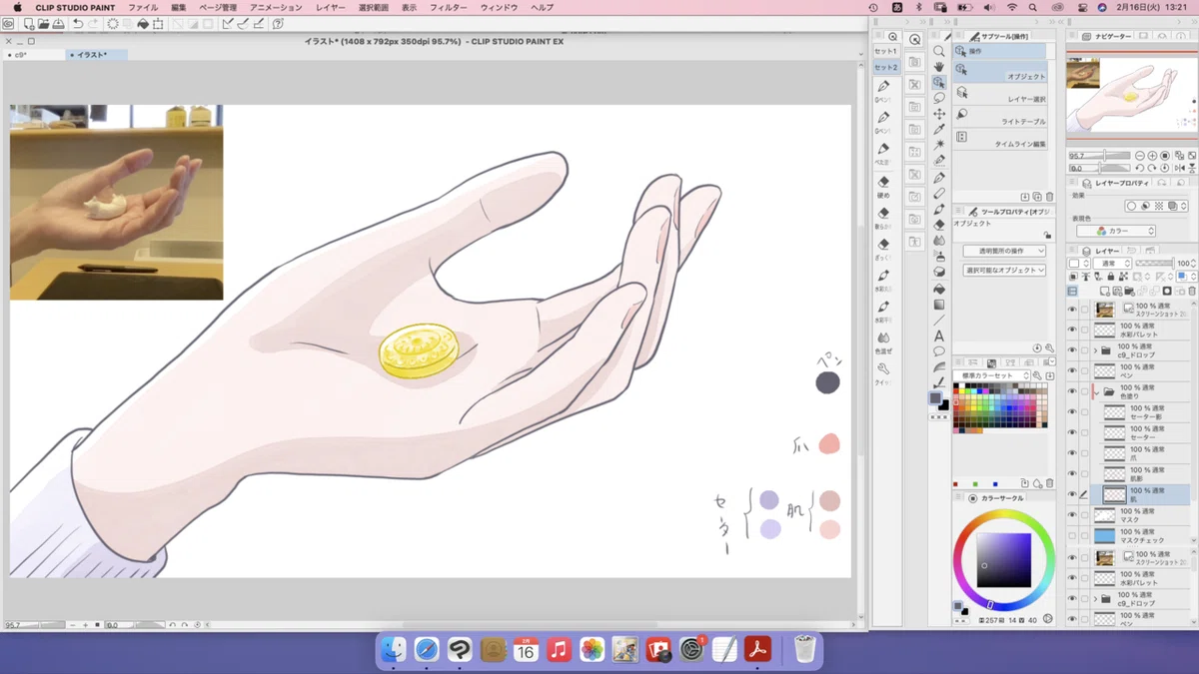The height and width of the screenshot is (674, 1199).
Task: Open the 選択可能なオブジェクト dropdown
Action: click(x=1004, y=271)
